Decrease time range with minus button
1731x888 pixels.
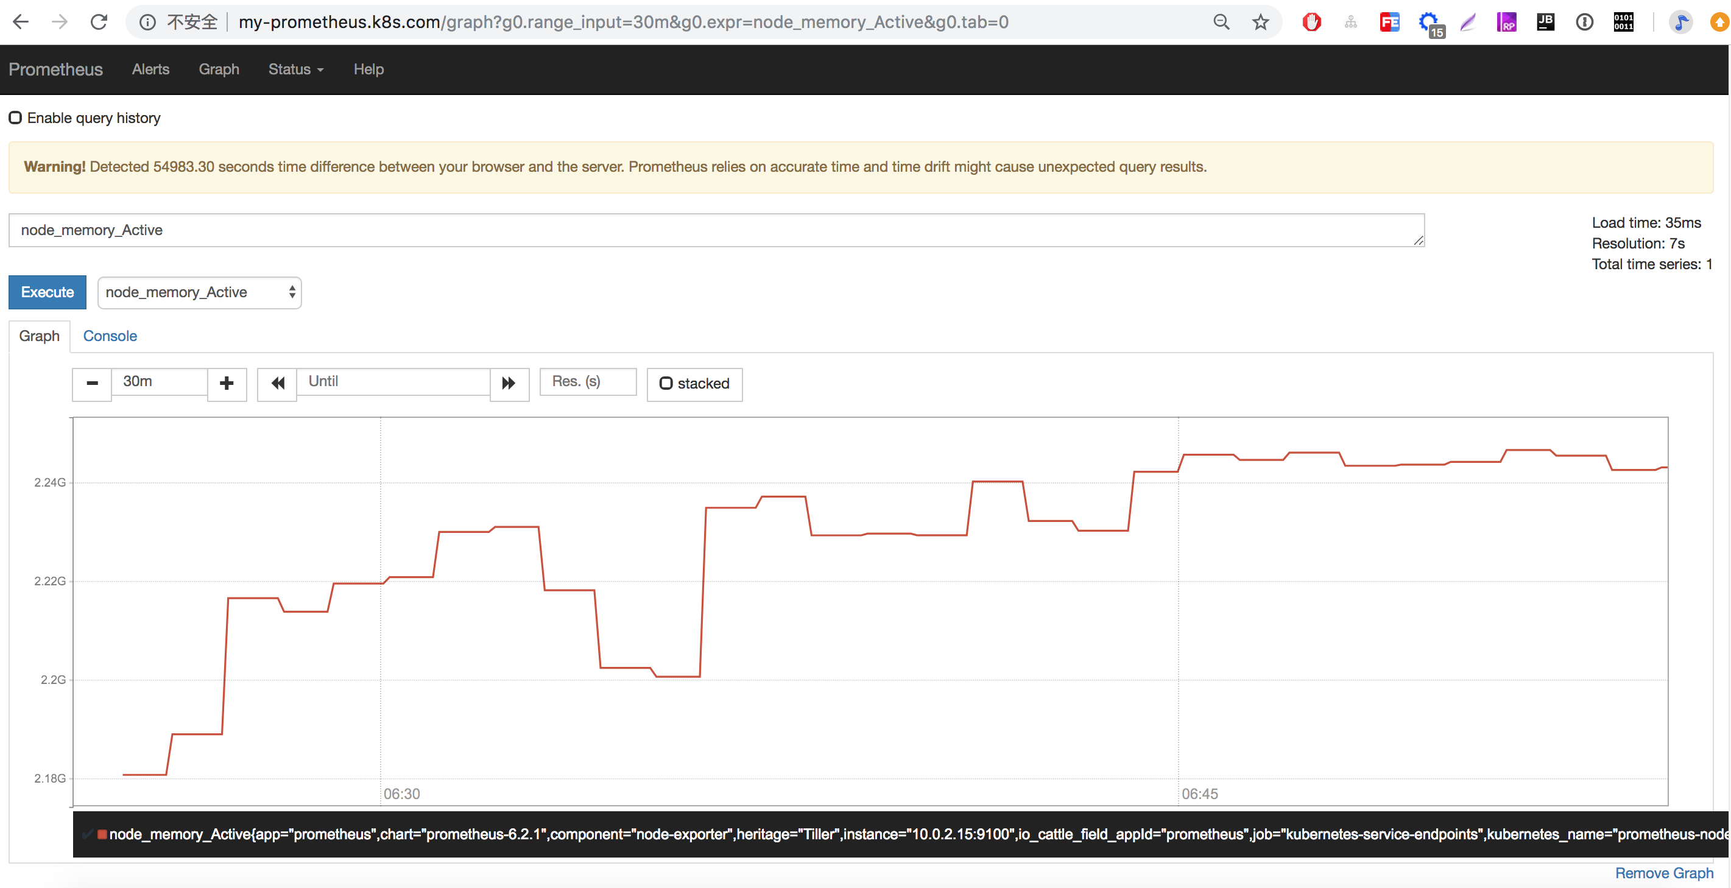tap(92, 384)
